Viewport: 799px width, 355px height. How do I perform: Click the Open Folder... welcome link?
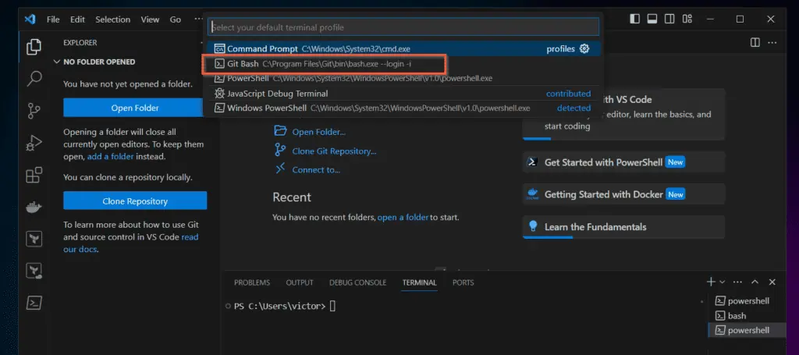point(319,132)
